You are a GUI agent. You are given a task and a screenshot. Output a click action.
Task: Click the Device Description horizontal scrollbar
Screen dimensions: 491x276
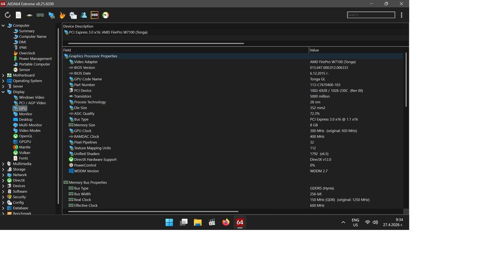click(x=156, y=44)
